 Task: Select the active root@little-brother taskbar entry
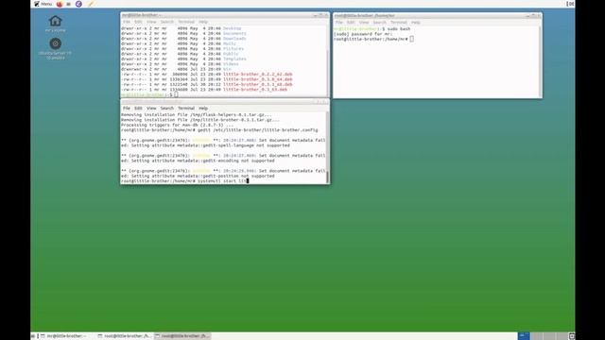pyautogui.click(x=181, y=336)
